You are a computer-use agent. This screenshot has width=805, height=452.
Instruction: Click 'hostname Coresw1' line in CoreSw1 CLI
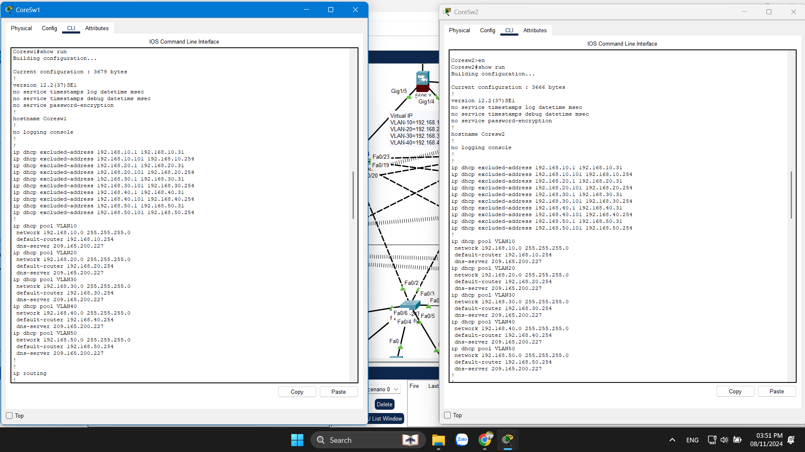click(x=40, y=119)
